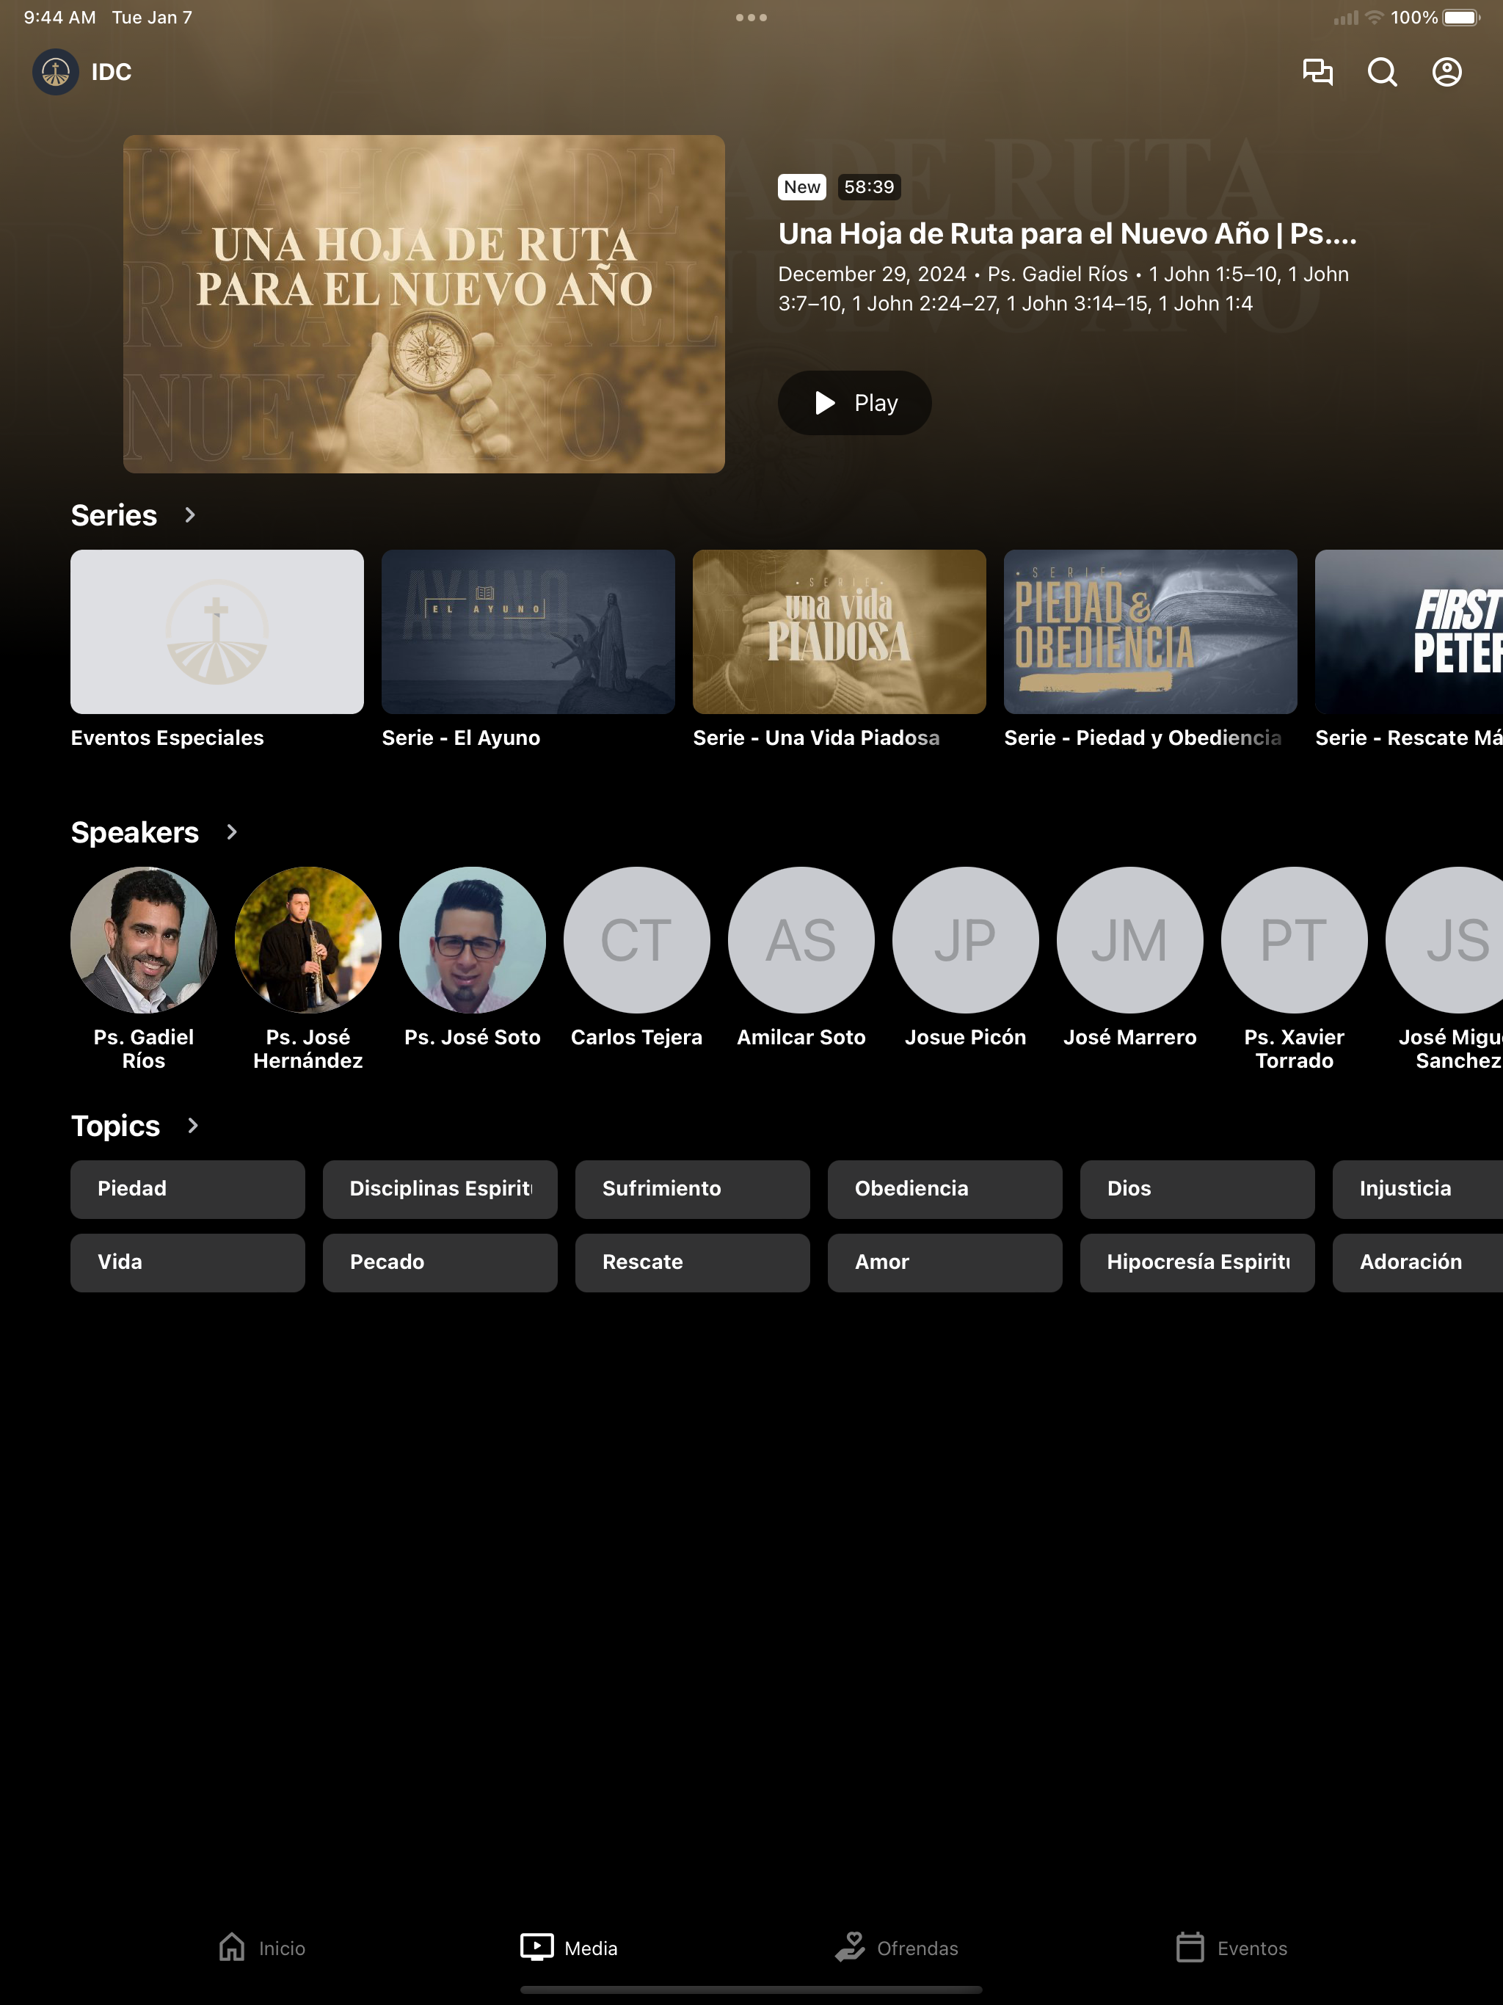Open the messages chat icon

(x=1317, y=72)
